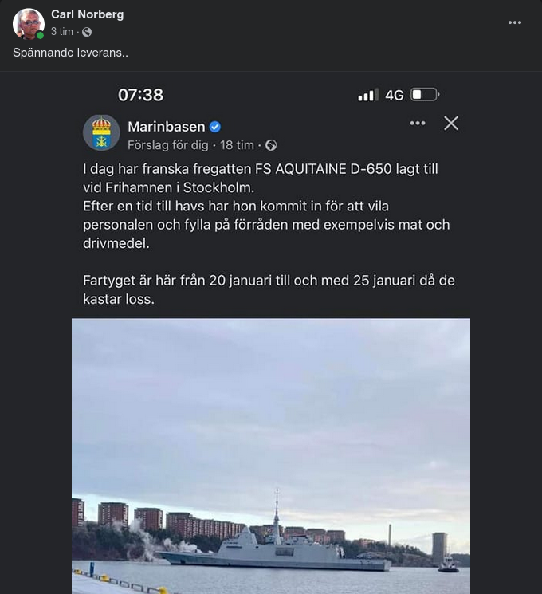Click the "Spännande leverans.." caption text
Image resolution: width=542 pixels, height=594 pixels.
[71, 53]
